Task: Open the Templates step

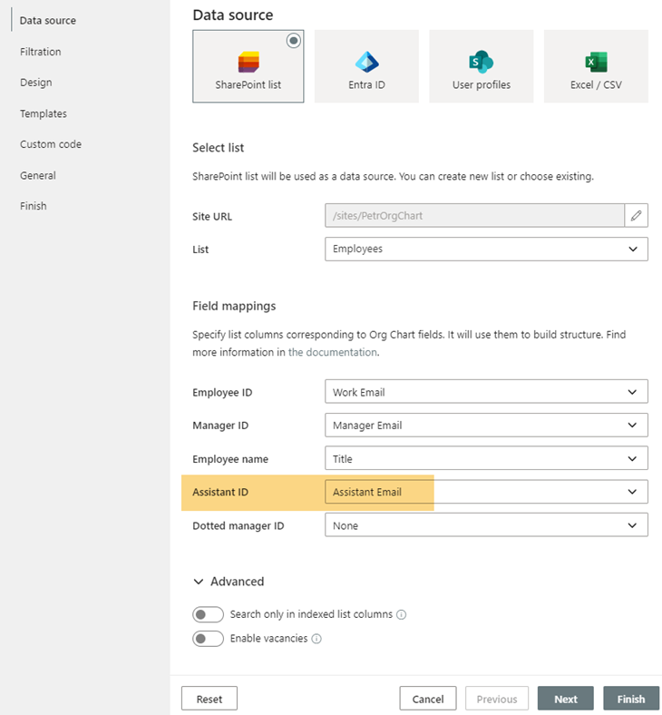Action: point(44,113)
